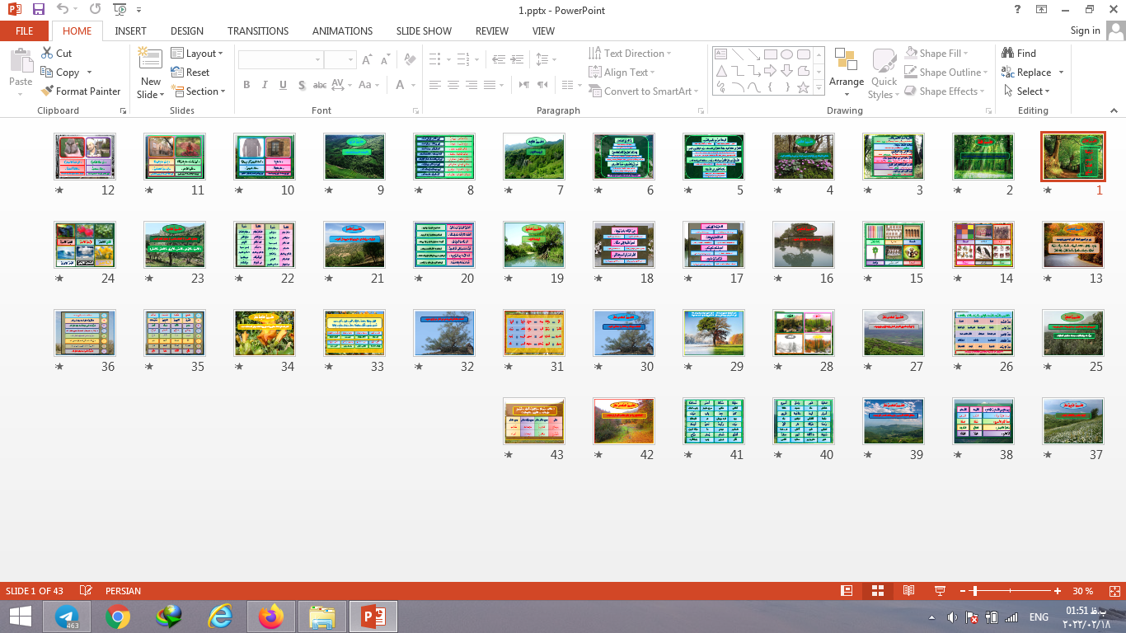Click the Find magnifier in Editing group

[1007, 53]
